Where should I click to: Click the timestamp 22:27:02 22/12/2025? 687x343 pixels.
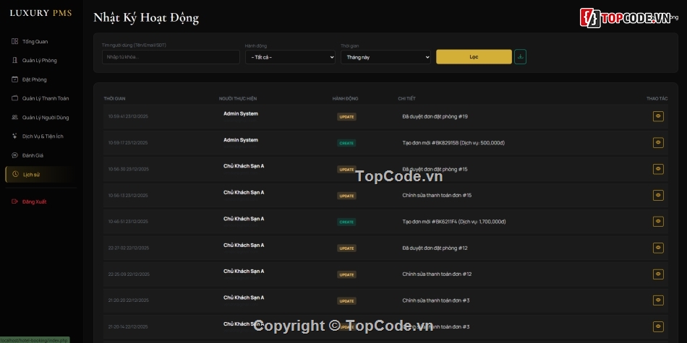tap(129, 248)
